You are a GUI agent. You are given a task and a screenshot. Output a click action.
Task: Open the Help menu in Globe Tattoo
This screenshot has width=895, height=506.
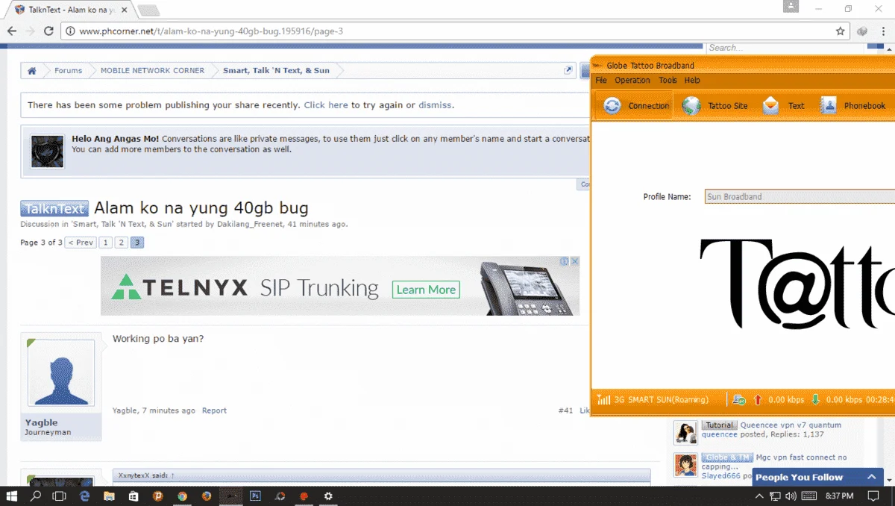[692, 80]
